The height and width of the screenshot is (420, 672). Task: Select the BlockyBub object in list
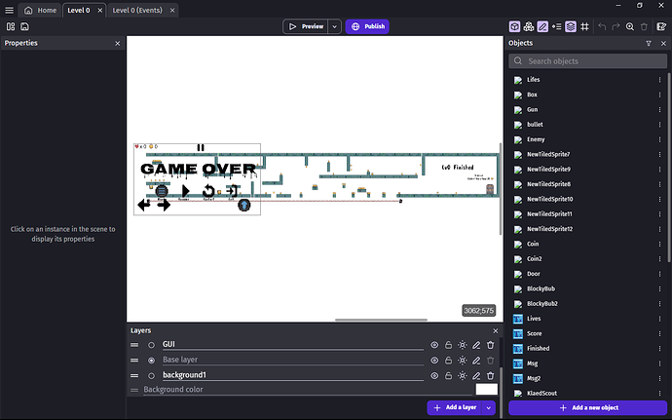[541, 288]
